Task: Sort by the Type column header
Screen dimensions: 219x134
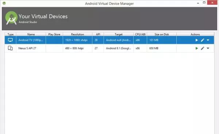Action: point(11,34)
